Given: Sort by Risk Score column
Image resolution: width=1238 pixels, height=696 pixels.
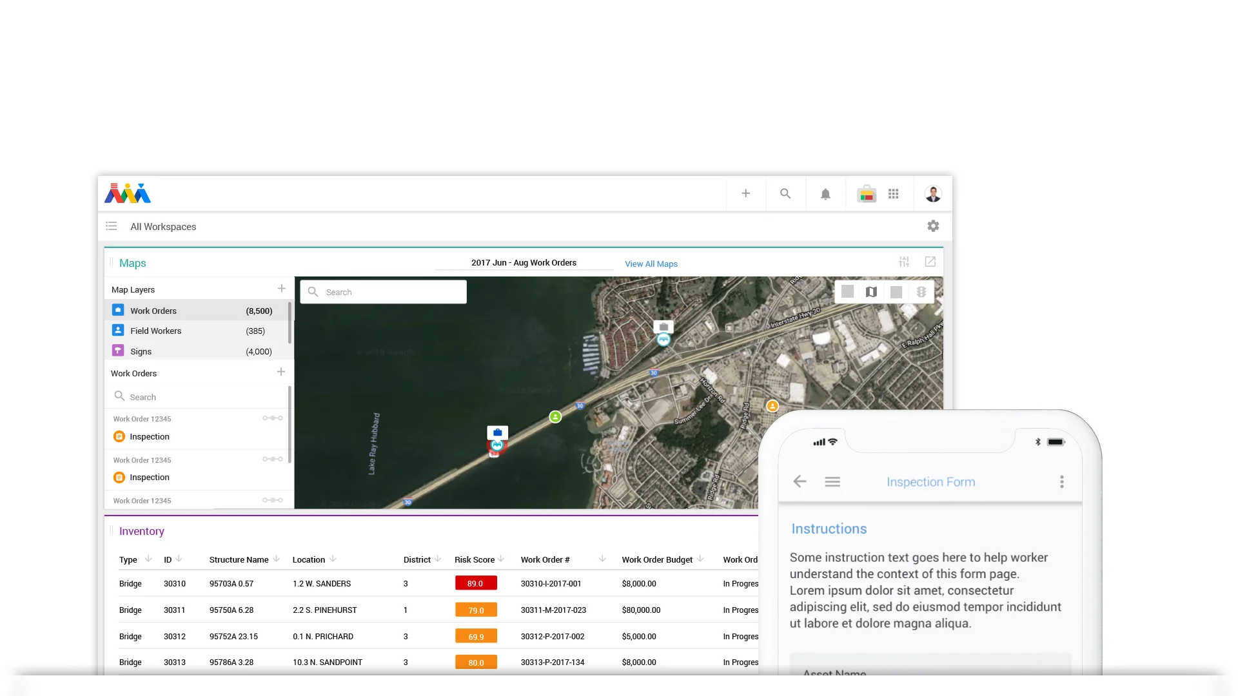Looking at the screenshot, I should [x=501, y=559].
